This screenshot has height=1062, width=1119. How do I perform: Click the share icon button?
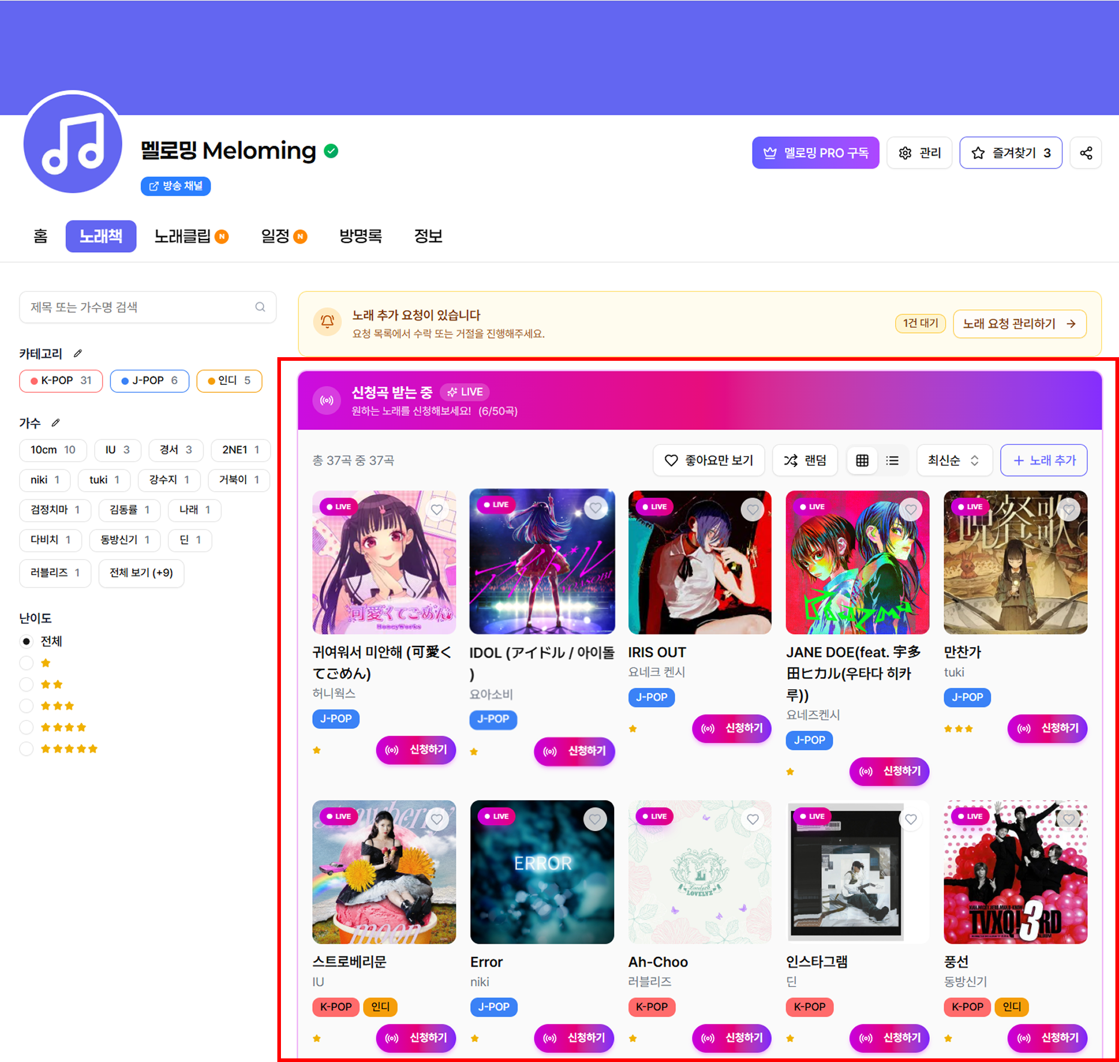pyautogui.click(x=1086, y=153)
